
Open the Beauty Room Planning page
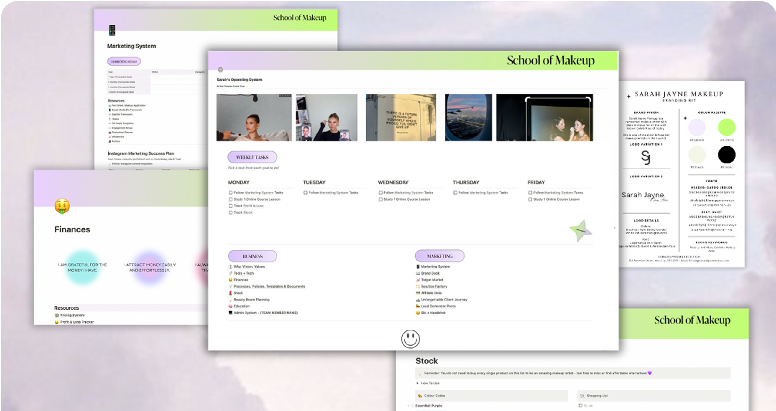click(251, 300)
